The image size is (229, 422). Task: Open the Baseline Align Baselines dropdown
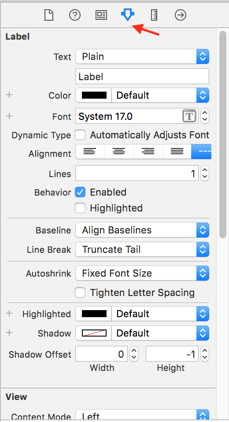point(142,230)
